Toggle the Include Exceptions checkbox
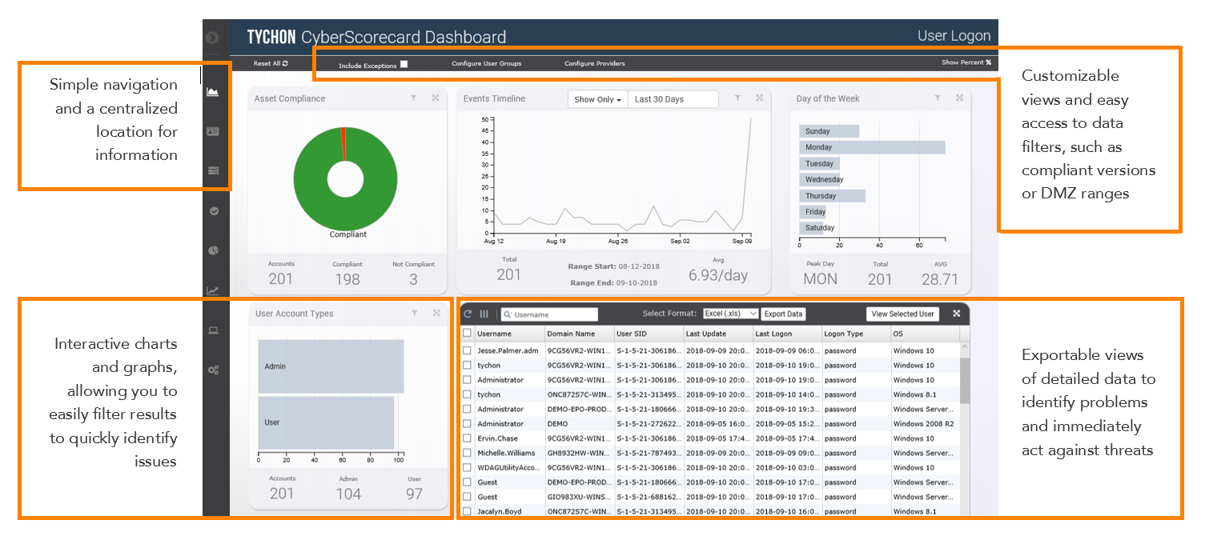The height and width of the screenshot is (552, 1209). click(x=404, y=64)
